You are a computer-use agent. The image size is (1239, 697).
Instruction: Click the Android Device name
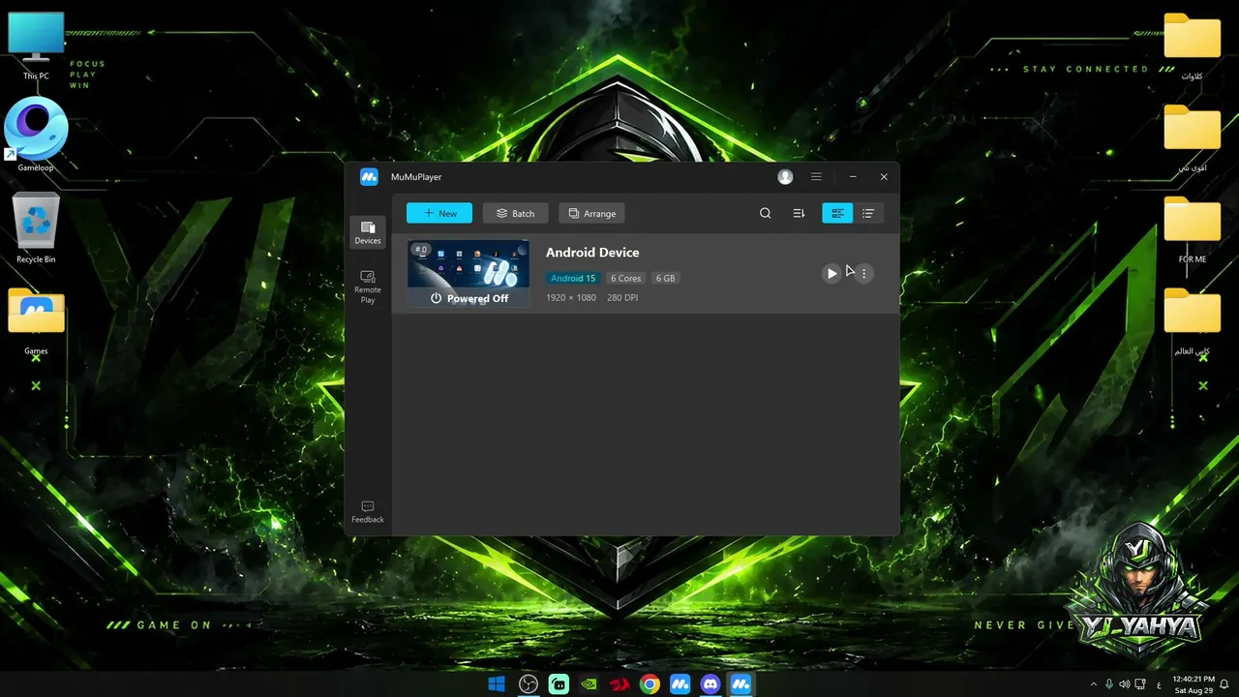click(592, 253)
